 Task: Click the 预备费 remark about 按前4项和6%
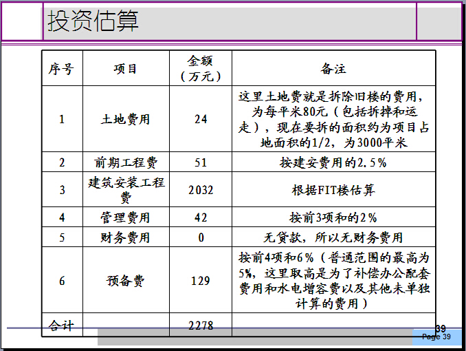(334, 280)
